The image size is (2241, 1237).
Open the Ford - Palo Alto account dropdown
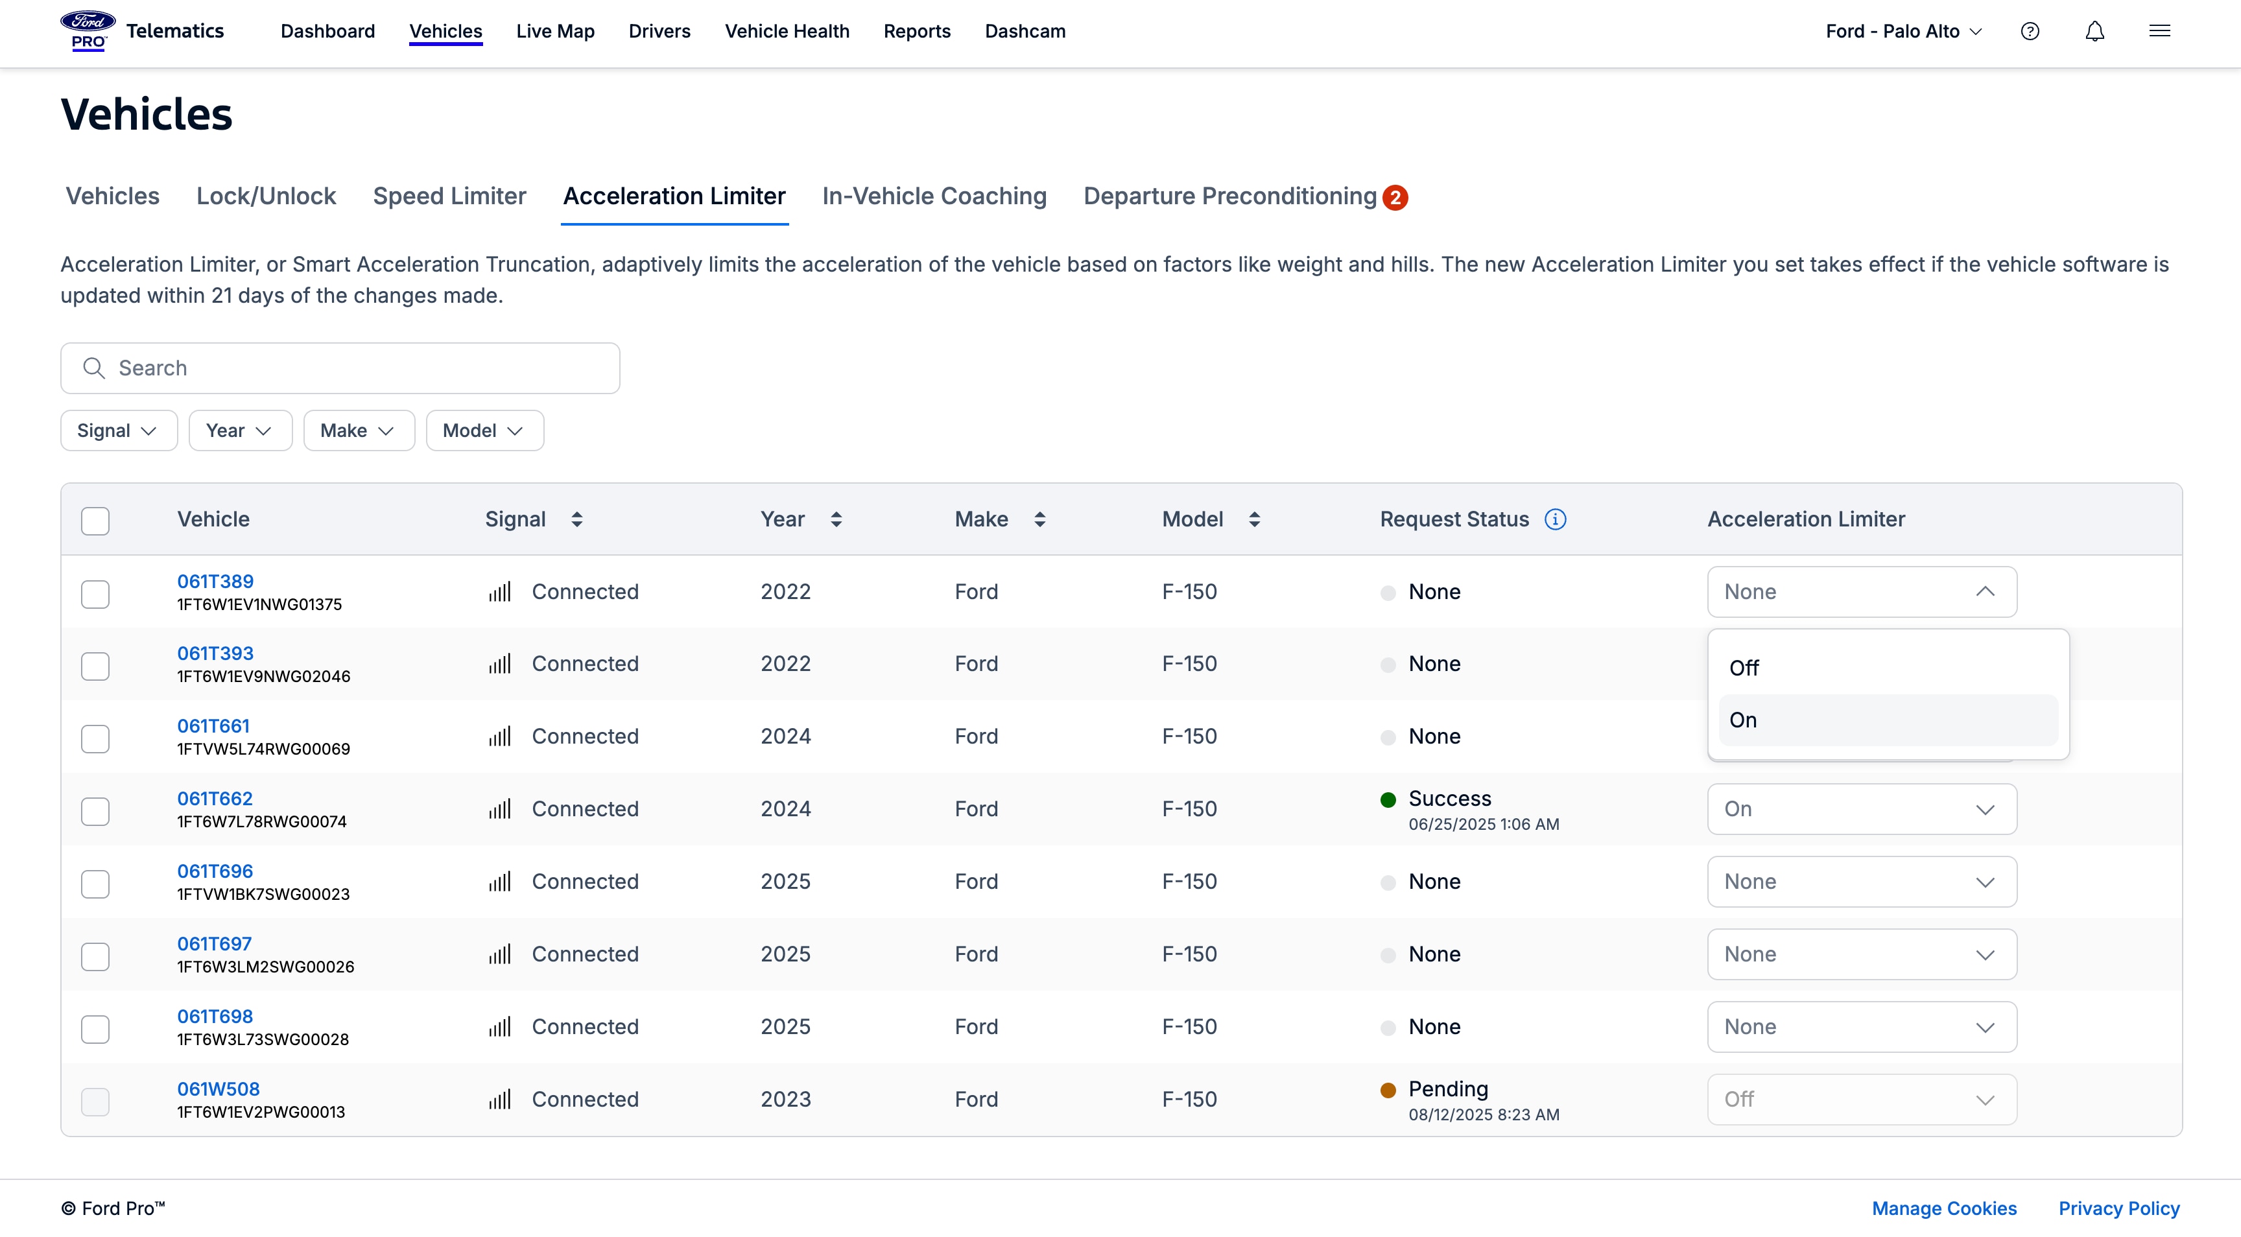(x=1903, y=31)
